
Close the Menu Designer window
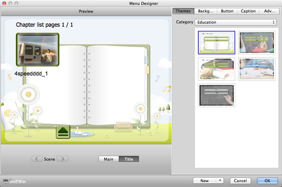(x=4, y=3)
